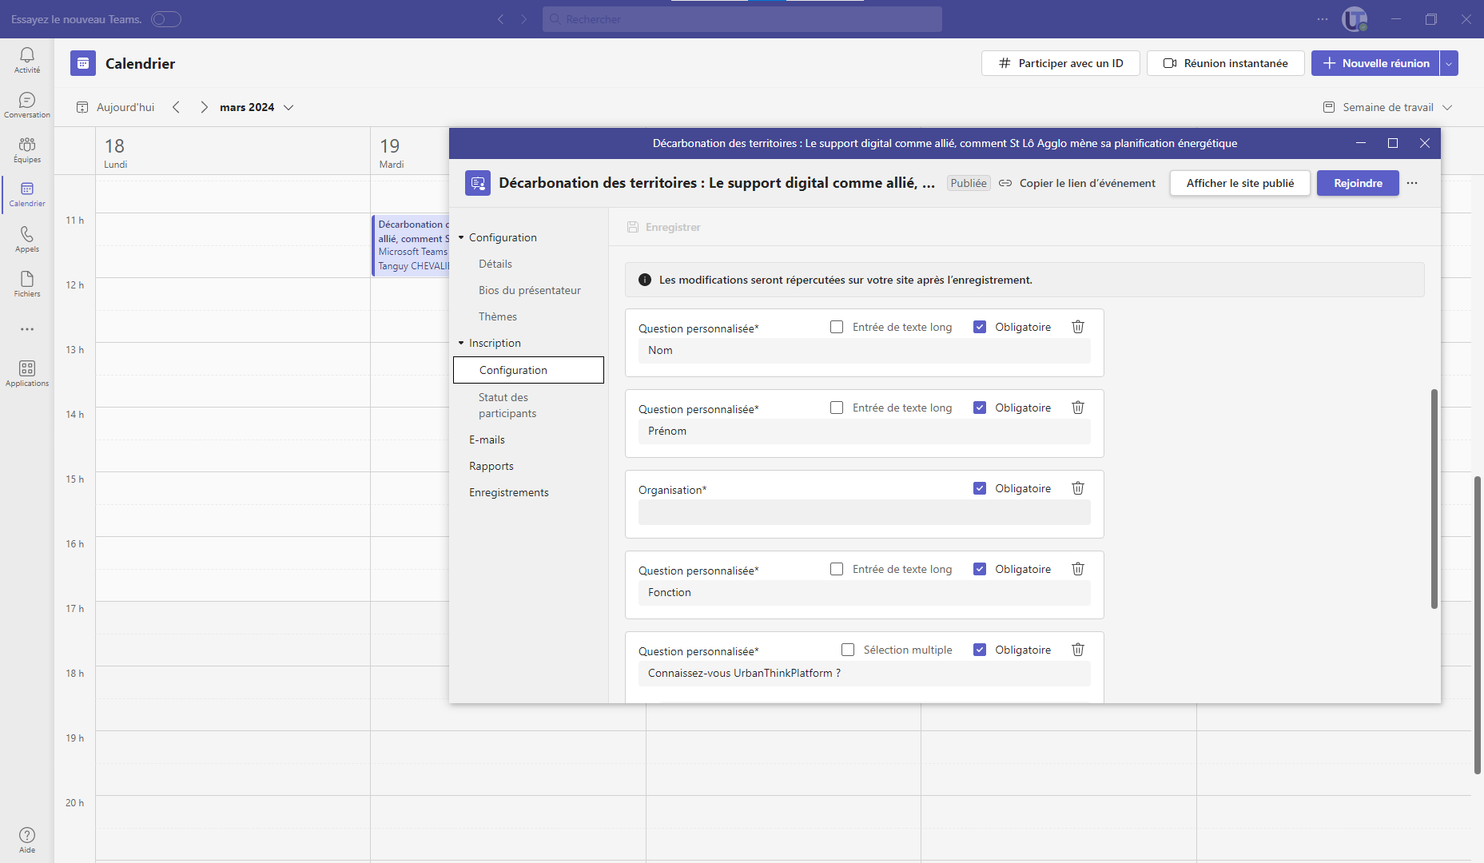This screenshot has width=1484, height=863.
Task: Click in the Rechercher search field
Action: (742, 19)
